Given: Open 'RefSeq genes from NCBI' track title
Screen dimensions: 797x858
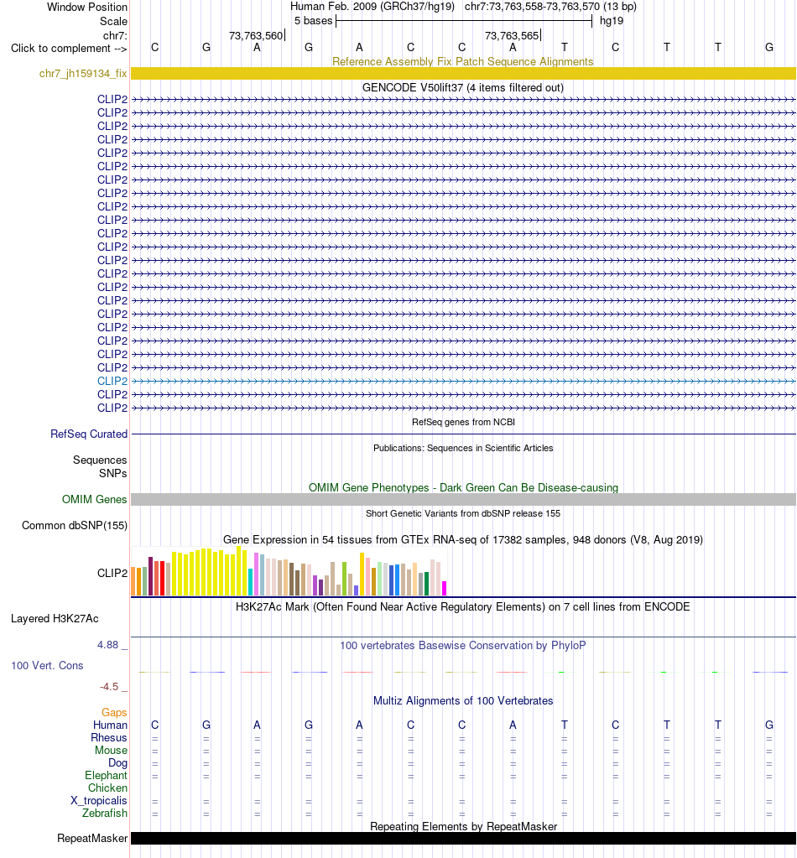Looking at the screenshot, I should coord(463,422).
